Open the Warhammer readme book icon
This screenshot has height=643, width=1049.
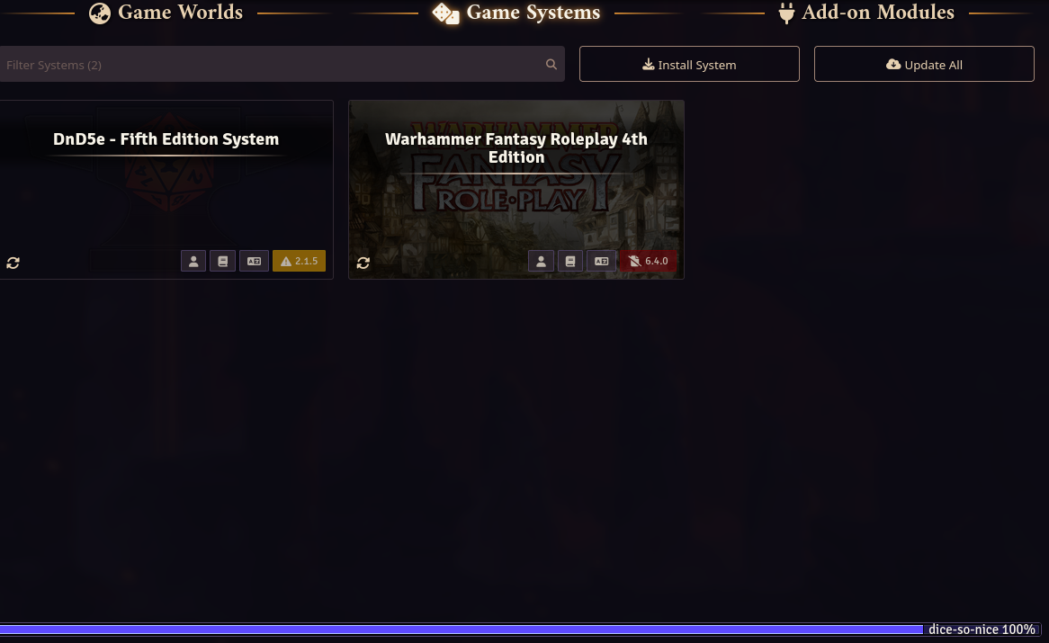pos(570,261)
